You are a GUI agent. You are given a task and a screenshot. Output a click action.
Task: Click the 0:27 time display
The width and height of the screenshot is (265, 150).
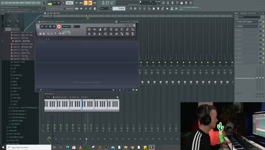(x=108, y=3)
